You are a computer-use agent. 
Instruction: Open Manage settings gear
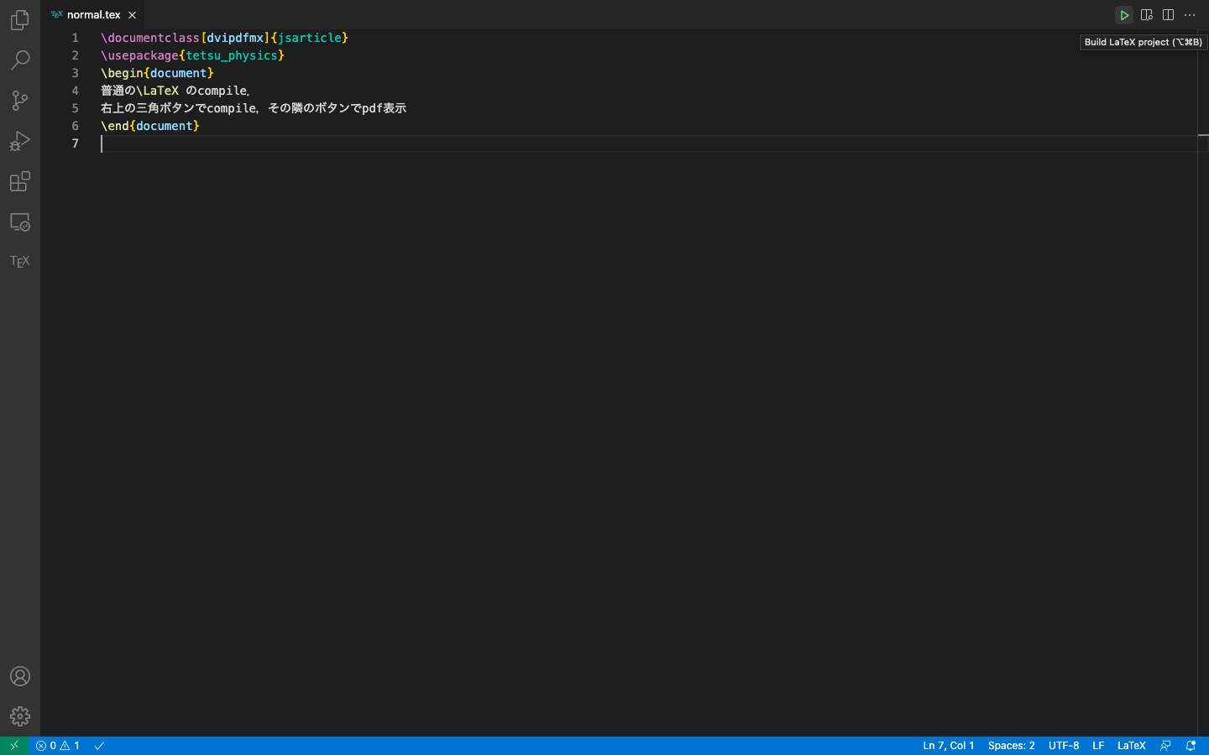point(20,716)
